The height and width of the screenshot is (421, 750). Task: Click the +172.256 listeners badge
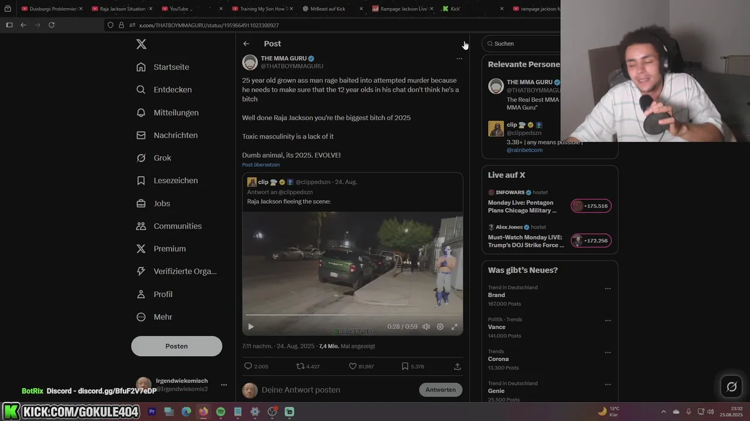tap(591, 241)
